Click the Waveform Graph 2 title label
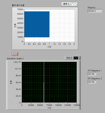This screenshot has width=105, height=113. 15,58
